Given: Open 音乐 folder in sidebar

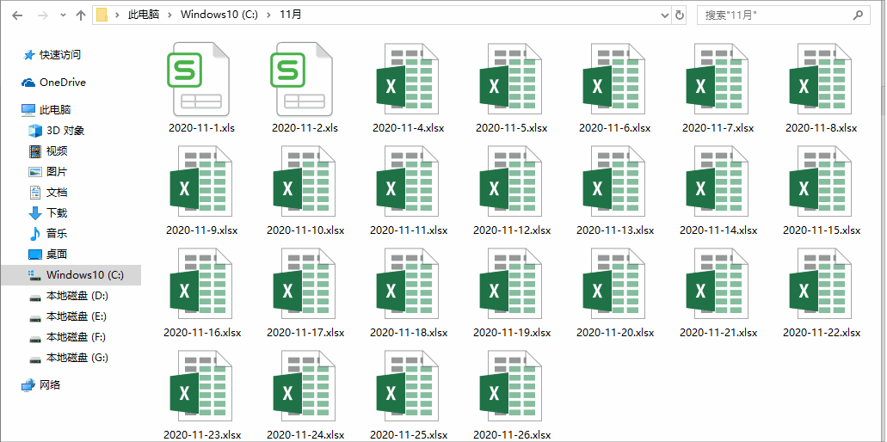Looking at the screenshot, I should 48,234.
